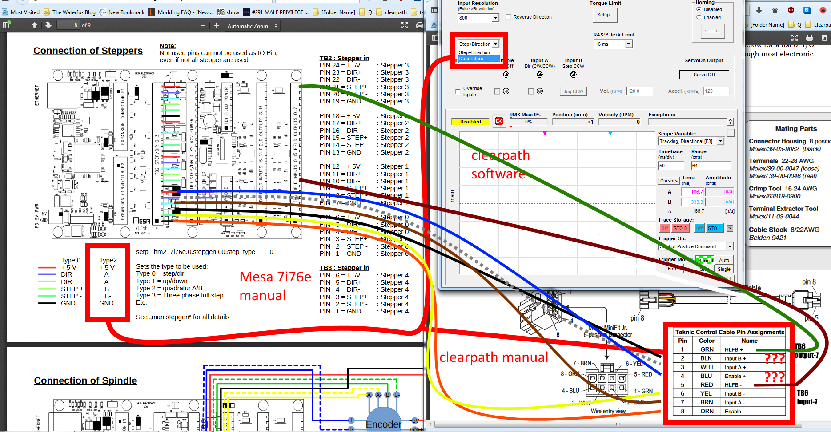Go to previous PDF page arrow
Viewport: 831px width, 432px height.
35,25
